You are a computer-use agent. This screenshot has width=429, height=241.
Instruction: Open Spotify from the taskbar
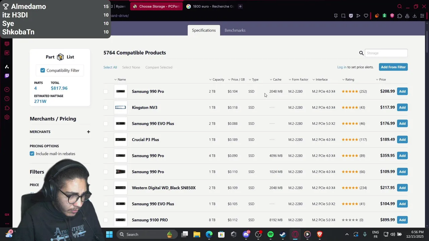(x=270, y=234)
